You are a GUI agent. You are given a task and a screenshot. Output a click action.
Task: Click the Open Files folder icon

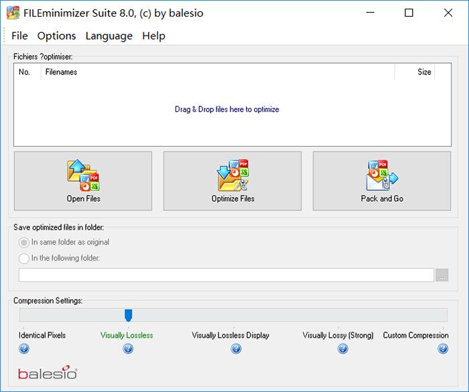83,176
